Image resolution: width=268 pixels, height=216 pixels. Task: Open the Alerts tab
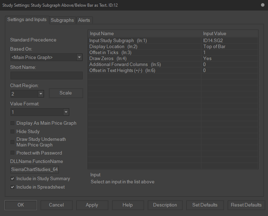(x=84, y=20)
